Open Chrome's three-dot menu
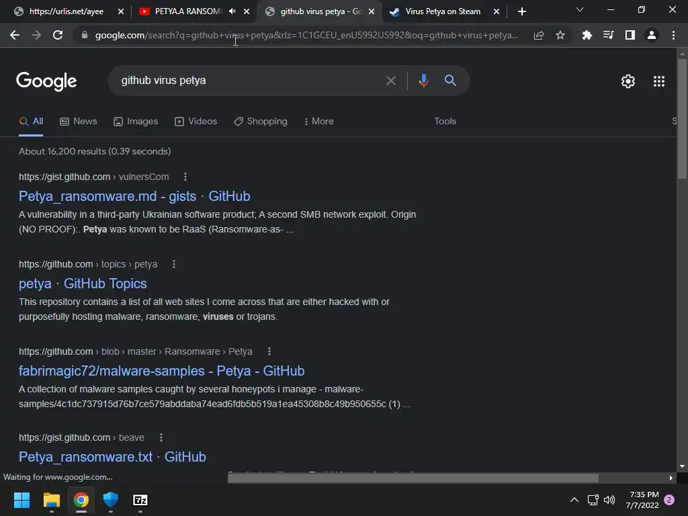The height and width of the screenshot is (516, 688). pyautogui.click(x=673, y=35)
